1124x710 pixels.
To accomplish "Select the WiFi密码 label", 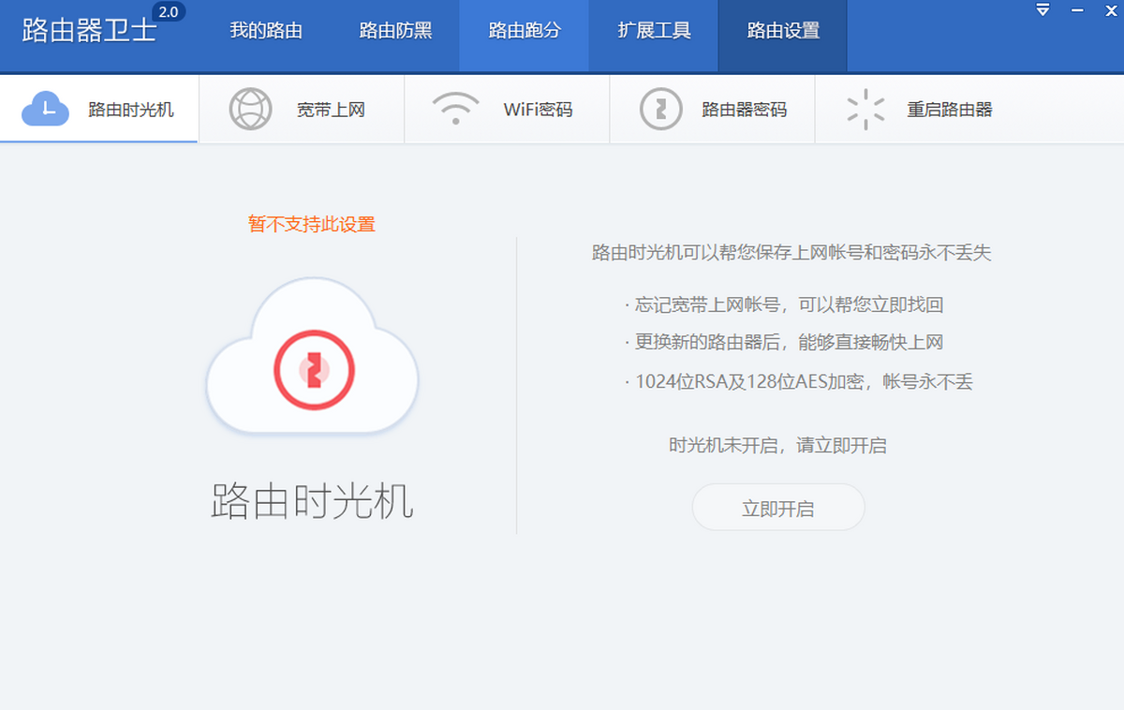I will 538,110.
